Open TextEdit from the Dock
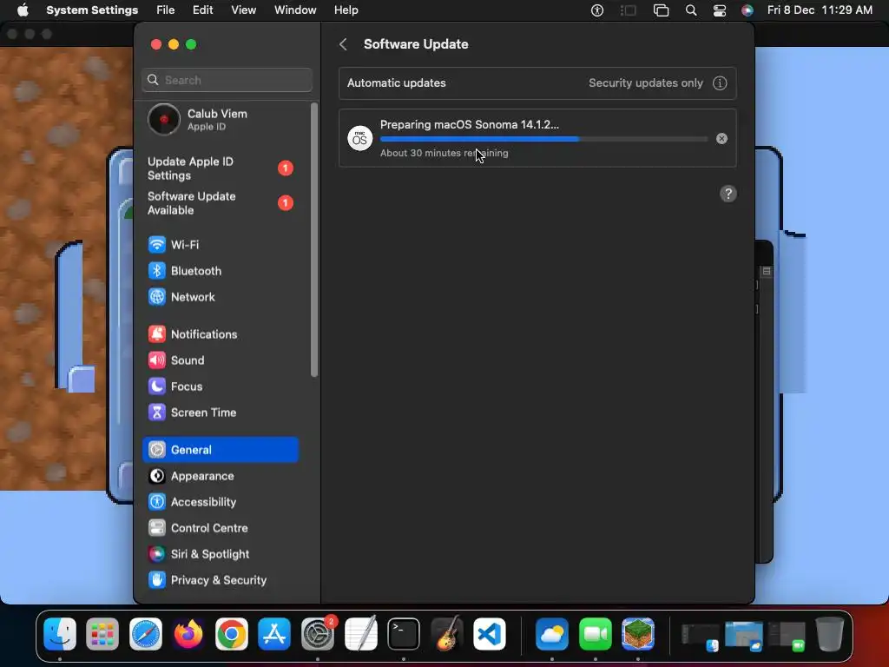The image size is (889, 667). (360, 634)
